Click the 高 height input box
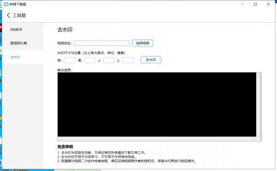 click(90, 60)
